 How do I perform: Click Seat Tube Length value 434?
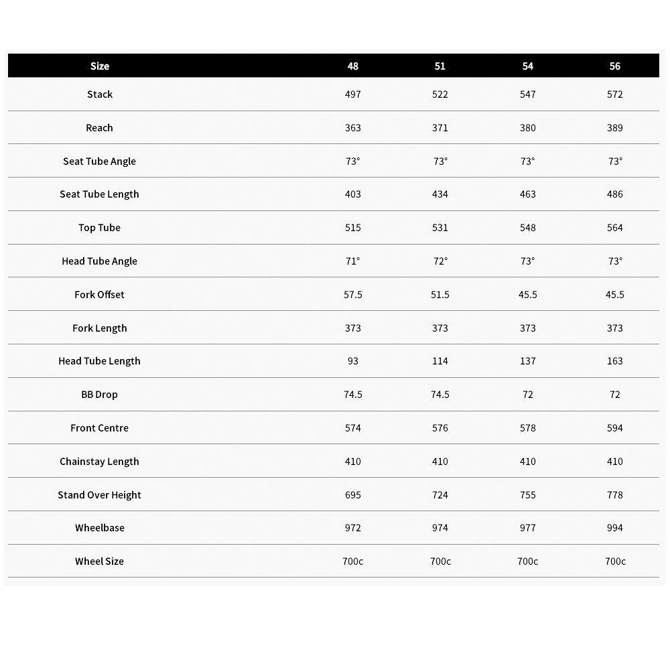440,194
